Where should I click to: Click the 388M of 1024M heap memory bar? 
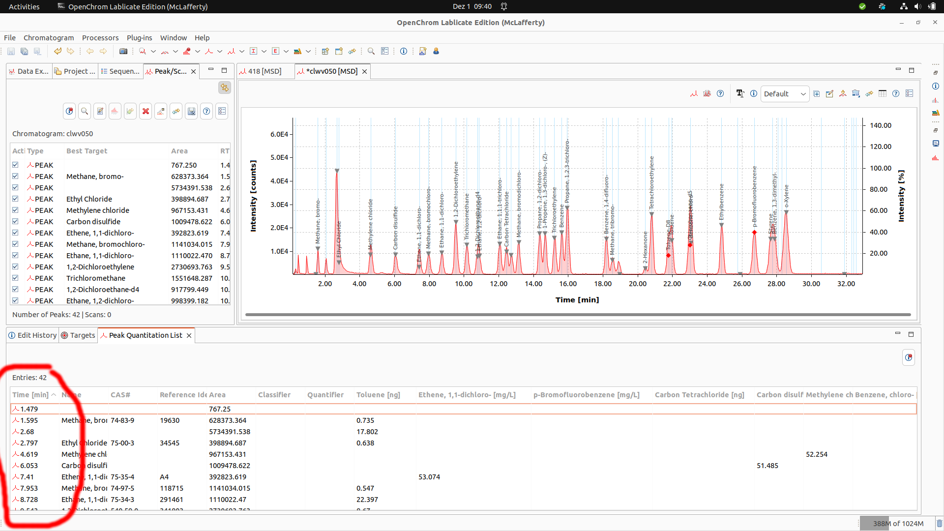[x=898, y=524]
